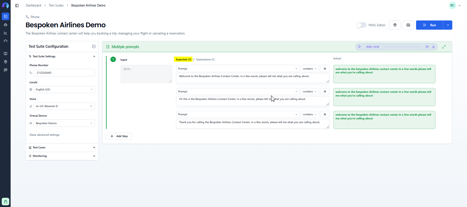467x207 pixels.
Task: Click the $DIAL input box
Action: coord(146,74)
